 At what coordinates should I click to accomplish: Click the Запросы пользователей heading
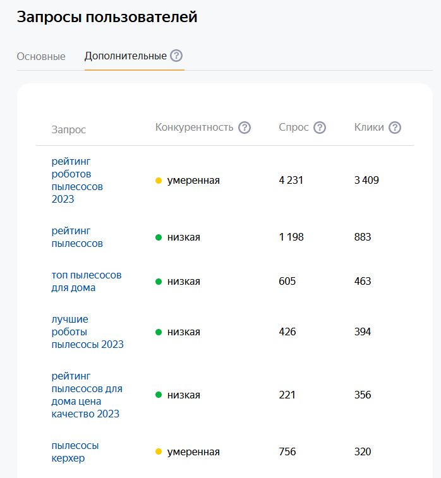coord(107,17)
